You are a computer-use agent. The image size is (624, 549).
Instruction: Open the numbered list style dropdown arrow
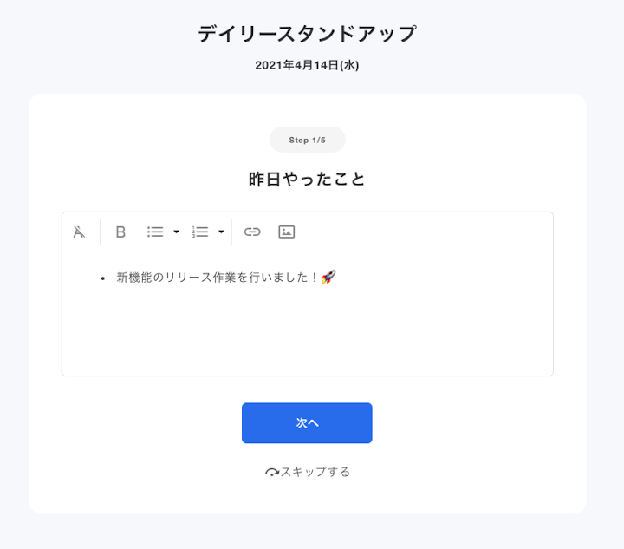click(221, 232)
